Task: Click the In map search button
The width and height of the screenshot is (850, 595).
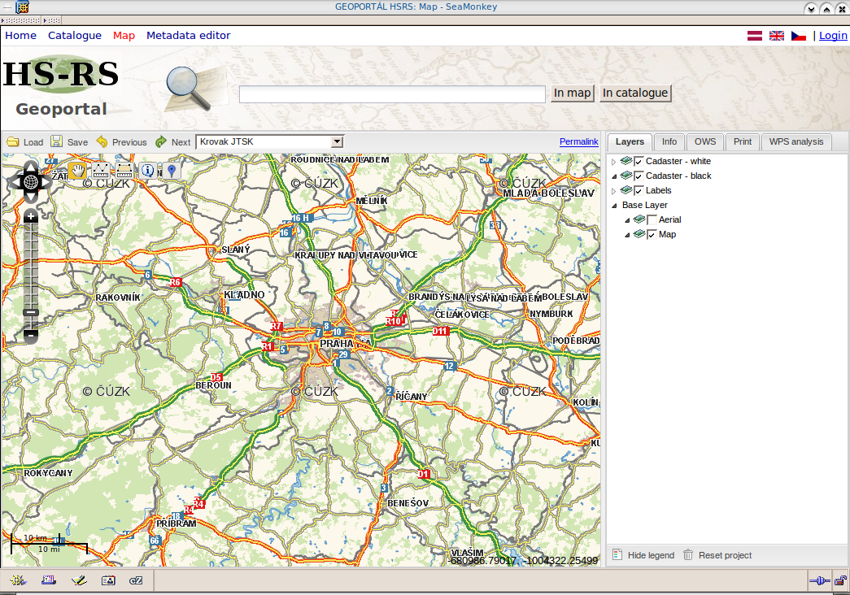Action: 573,93
